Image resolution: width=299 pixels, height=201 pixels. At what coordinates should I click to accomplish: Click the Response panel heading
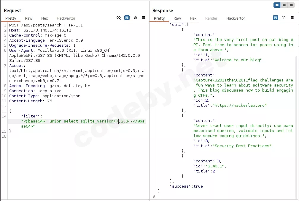[163, 11]
